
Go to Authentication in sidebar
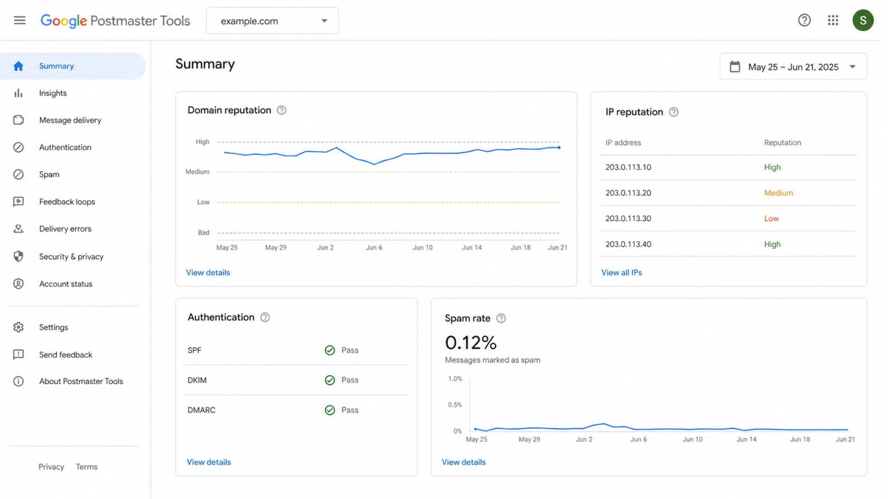pos(73,147)
